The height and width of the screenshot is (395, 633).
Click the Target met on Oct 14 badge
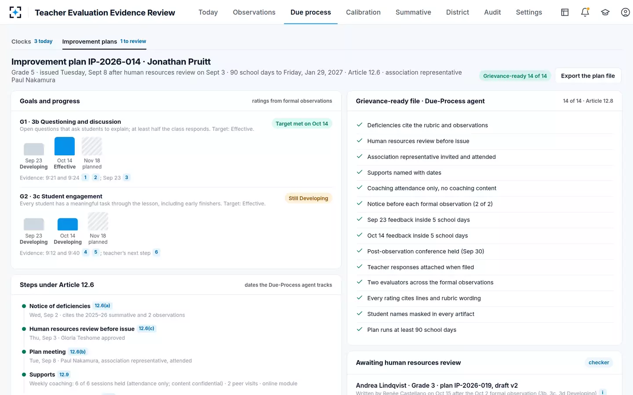pos(302,124)
